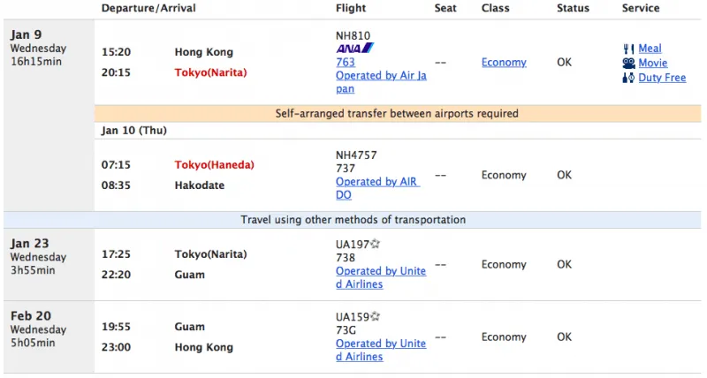Image resolution: width=707 pixels, height=378 pixels.
Task: Open Operated by United Airlines link for UA197
Action: 381,277
